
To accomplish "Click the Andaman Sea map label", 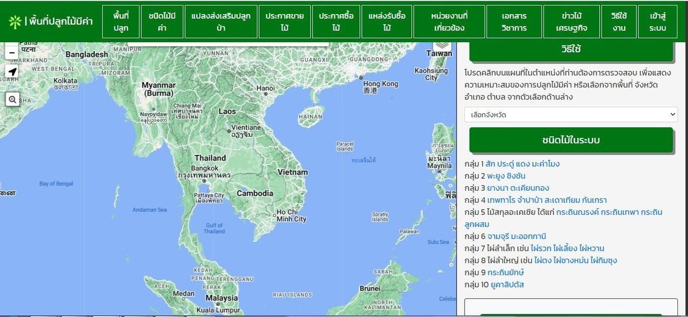I will coord(150,210).
